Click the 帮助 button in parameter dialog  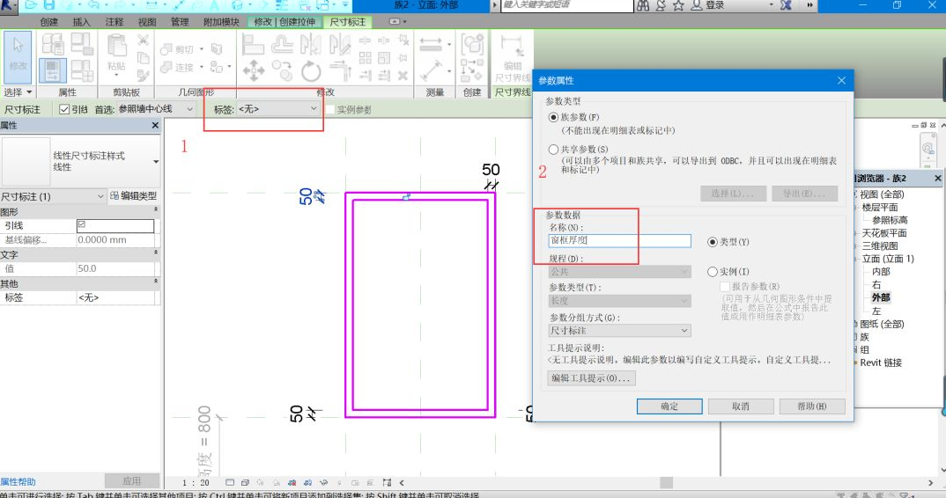pyautogui.click(x=812, y=406)
